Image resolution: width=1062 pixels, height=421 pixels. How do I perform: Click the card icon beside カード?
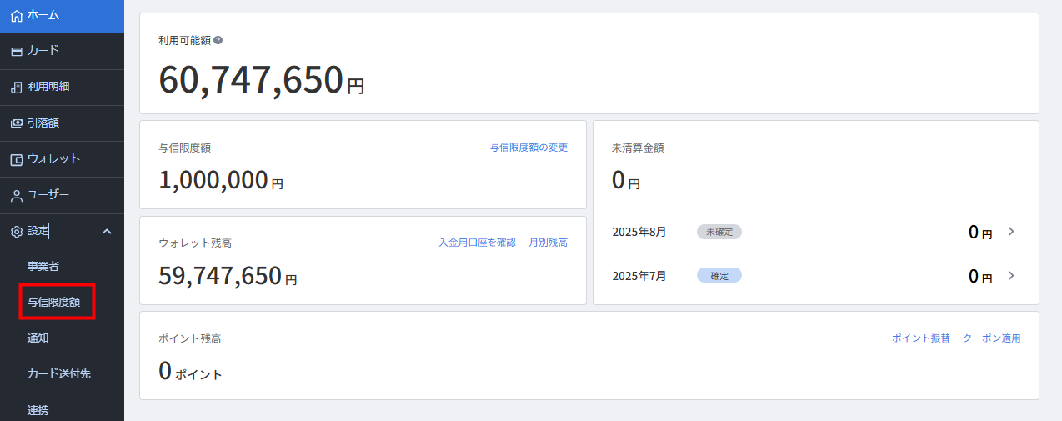16,51
